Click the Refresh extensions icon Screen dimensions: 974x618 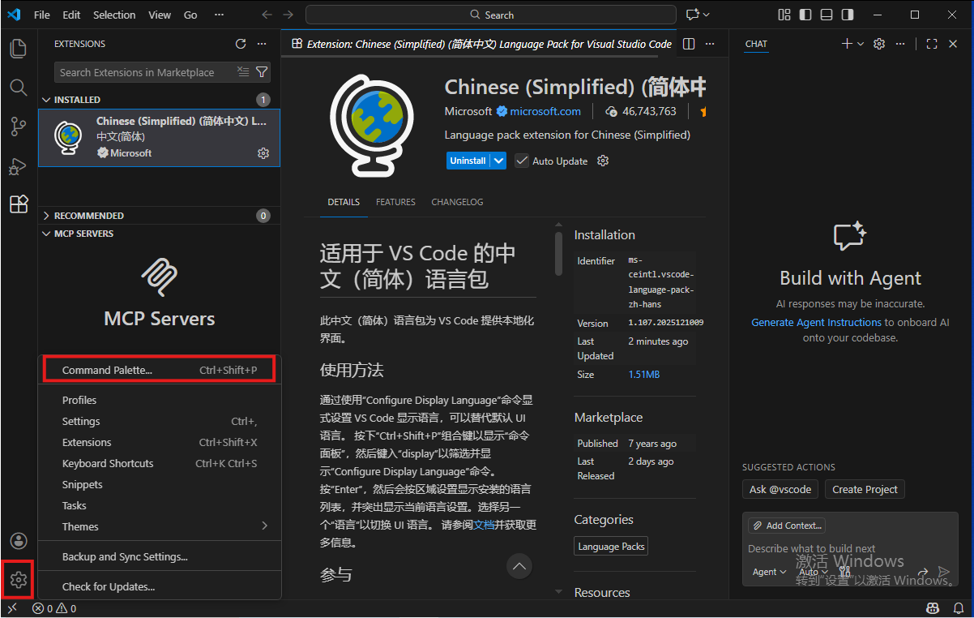[x=240, y=44]
